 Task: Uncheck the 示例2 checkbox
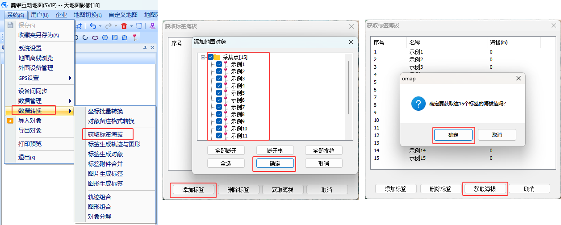pos(219,71)
